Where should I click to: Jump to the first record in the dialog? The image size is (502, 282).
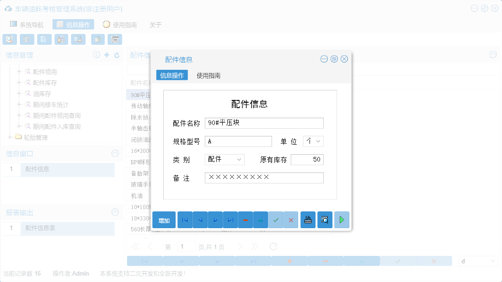[x=185, y=219]
